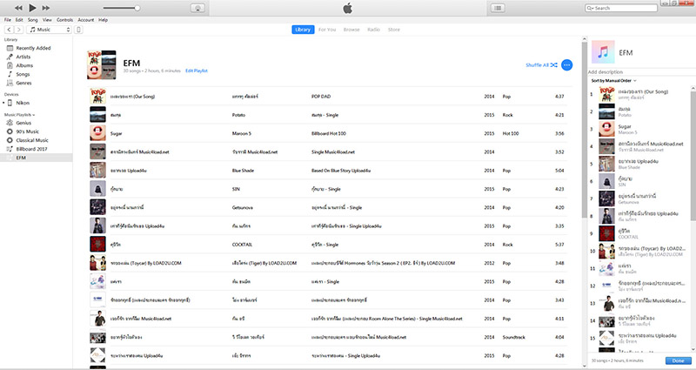696x370 pixels.
Task: Open the View menu
Action: pyautogui.click(x=47, y=20)
